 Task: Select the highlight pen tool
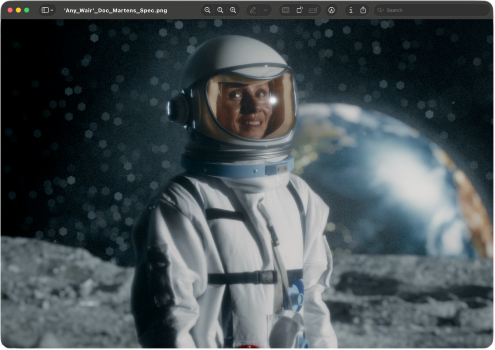[x=253, y=10]
